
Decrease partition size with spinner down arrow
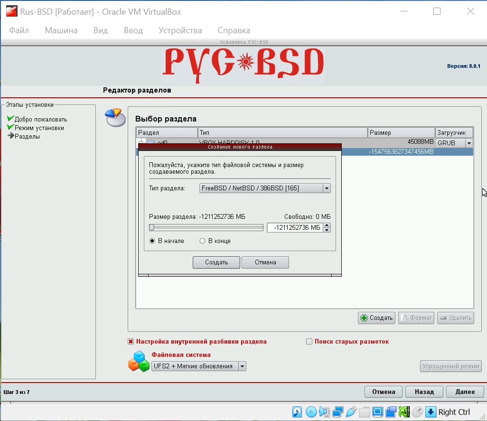coord(327,230)
